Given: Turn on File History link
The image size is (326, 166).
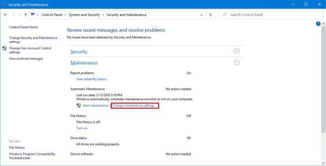Looking at the screenshot, I should 82,128.
